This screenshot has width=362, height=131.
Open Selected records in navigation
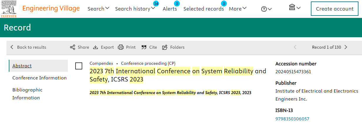pos(204,9)
